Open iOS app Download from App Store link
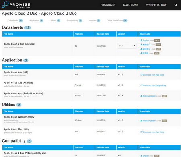 153,75
